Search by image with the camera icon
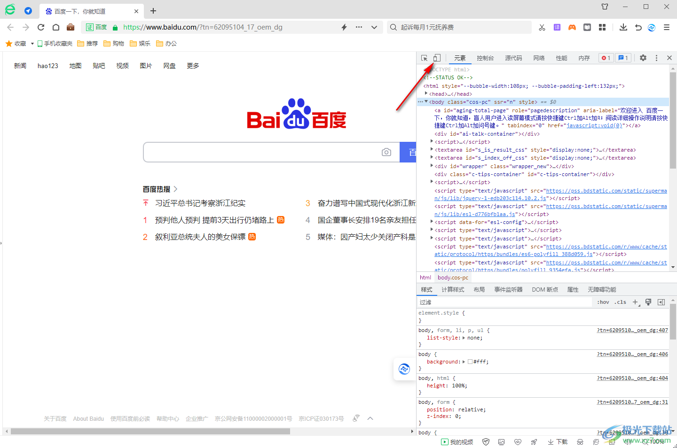677x448 pixels. pyautogui.click(x=386, y=152)
